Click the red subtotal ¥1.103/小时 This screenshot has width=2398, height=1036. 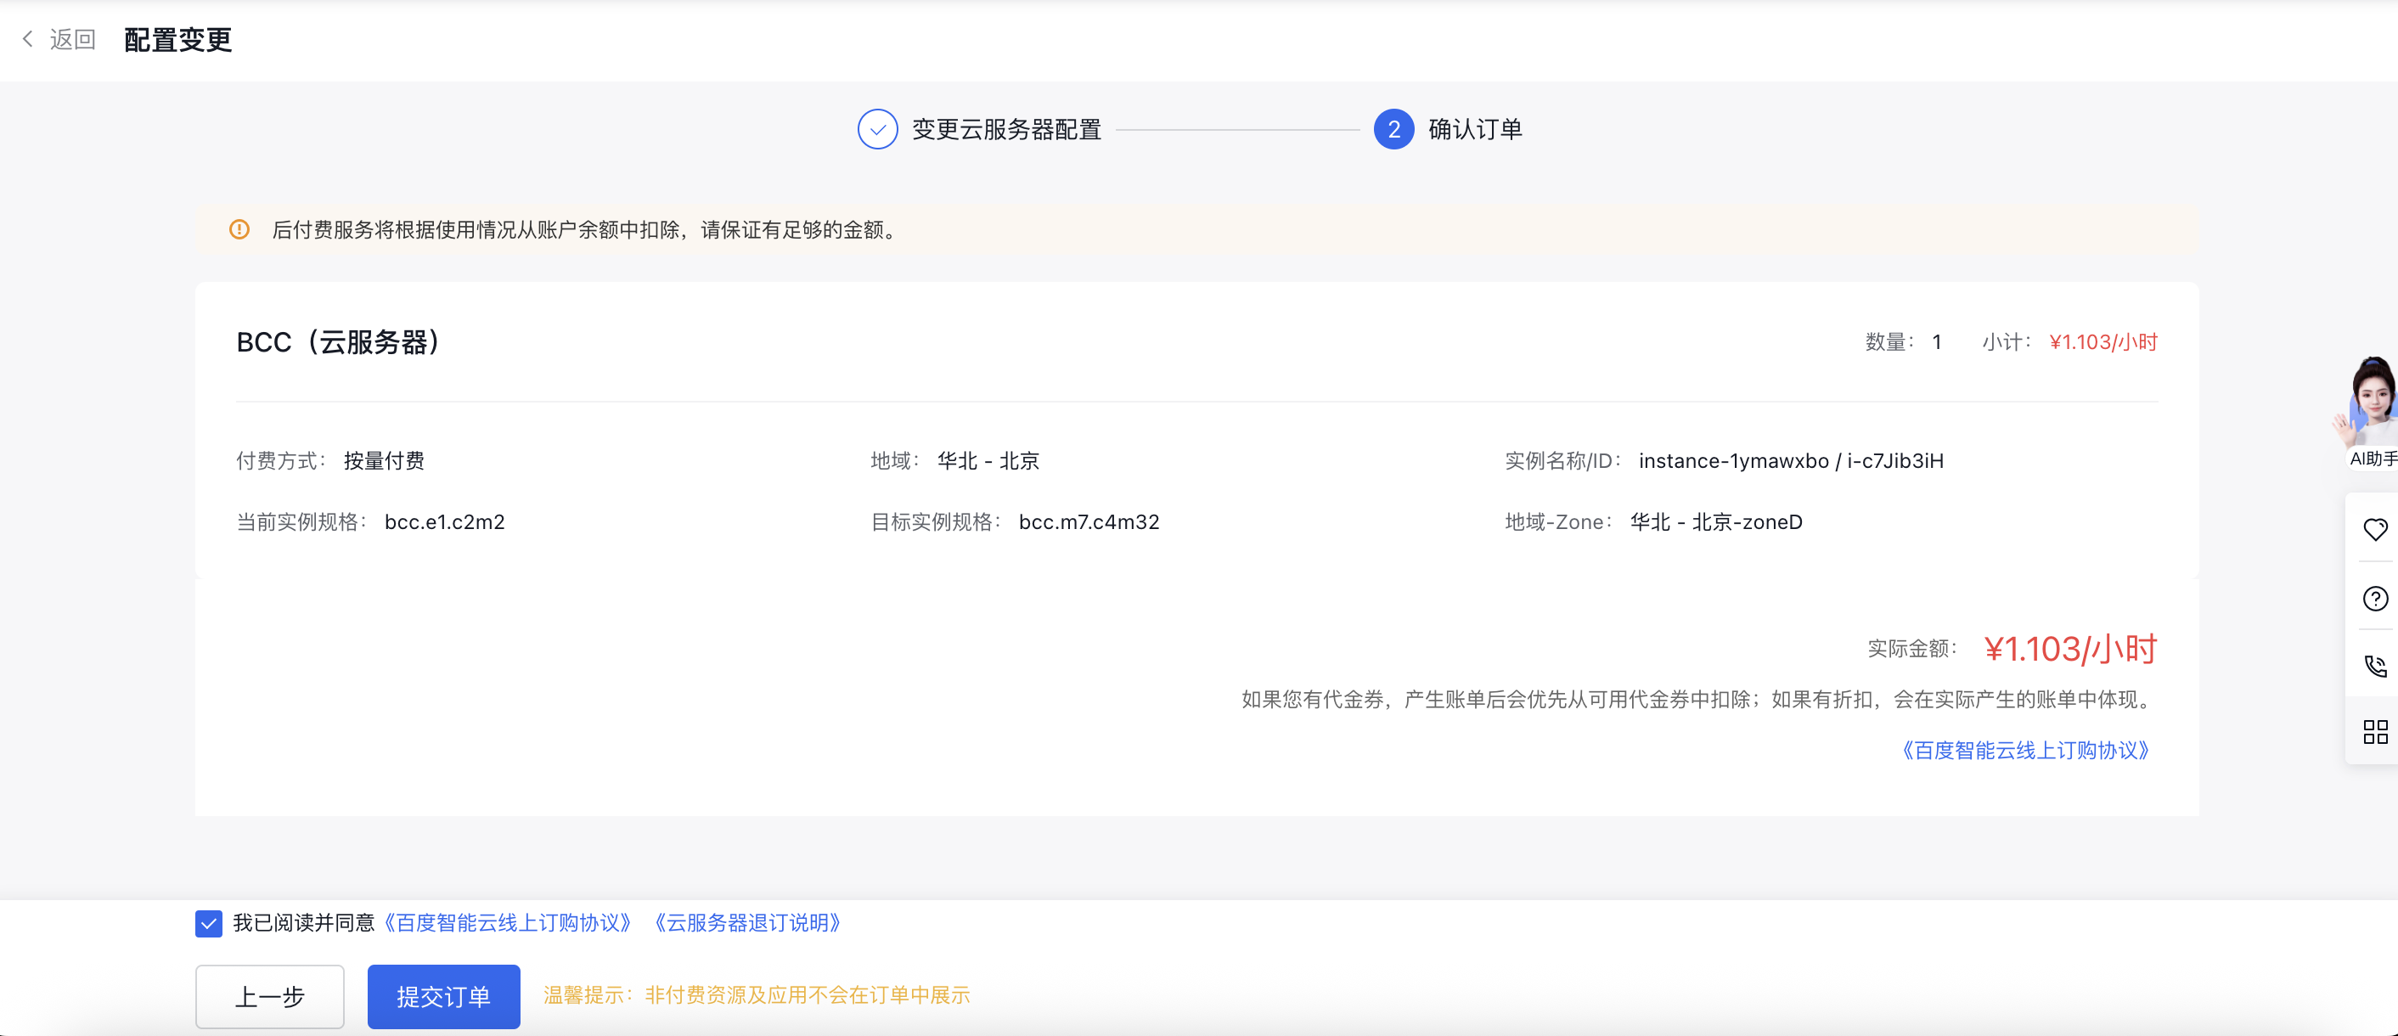pos(2102,341)
